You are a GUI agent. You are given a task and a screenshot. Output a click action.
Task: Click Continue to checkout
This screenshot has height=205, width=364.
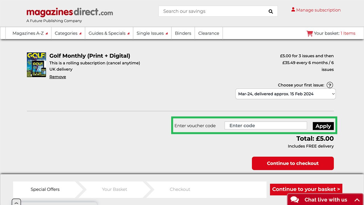click(293, 163)
